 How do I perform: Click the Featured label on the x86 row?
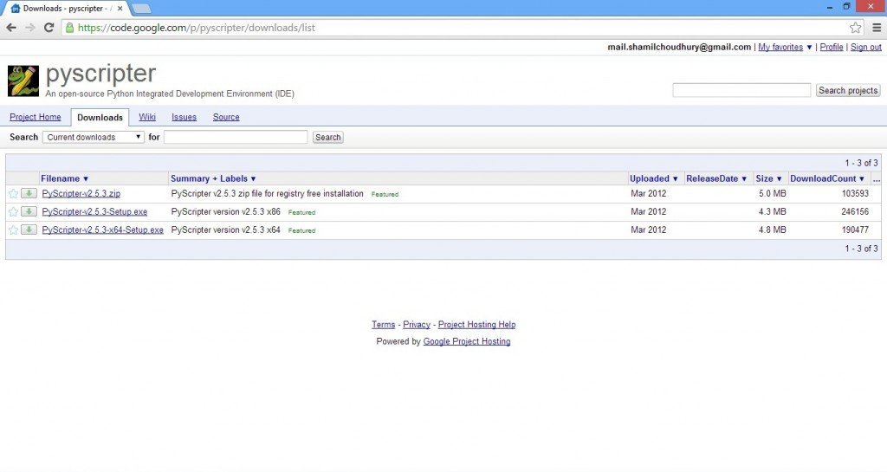click(x=301, y=212)
